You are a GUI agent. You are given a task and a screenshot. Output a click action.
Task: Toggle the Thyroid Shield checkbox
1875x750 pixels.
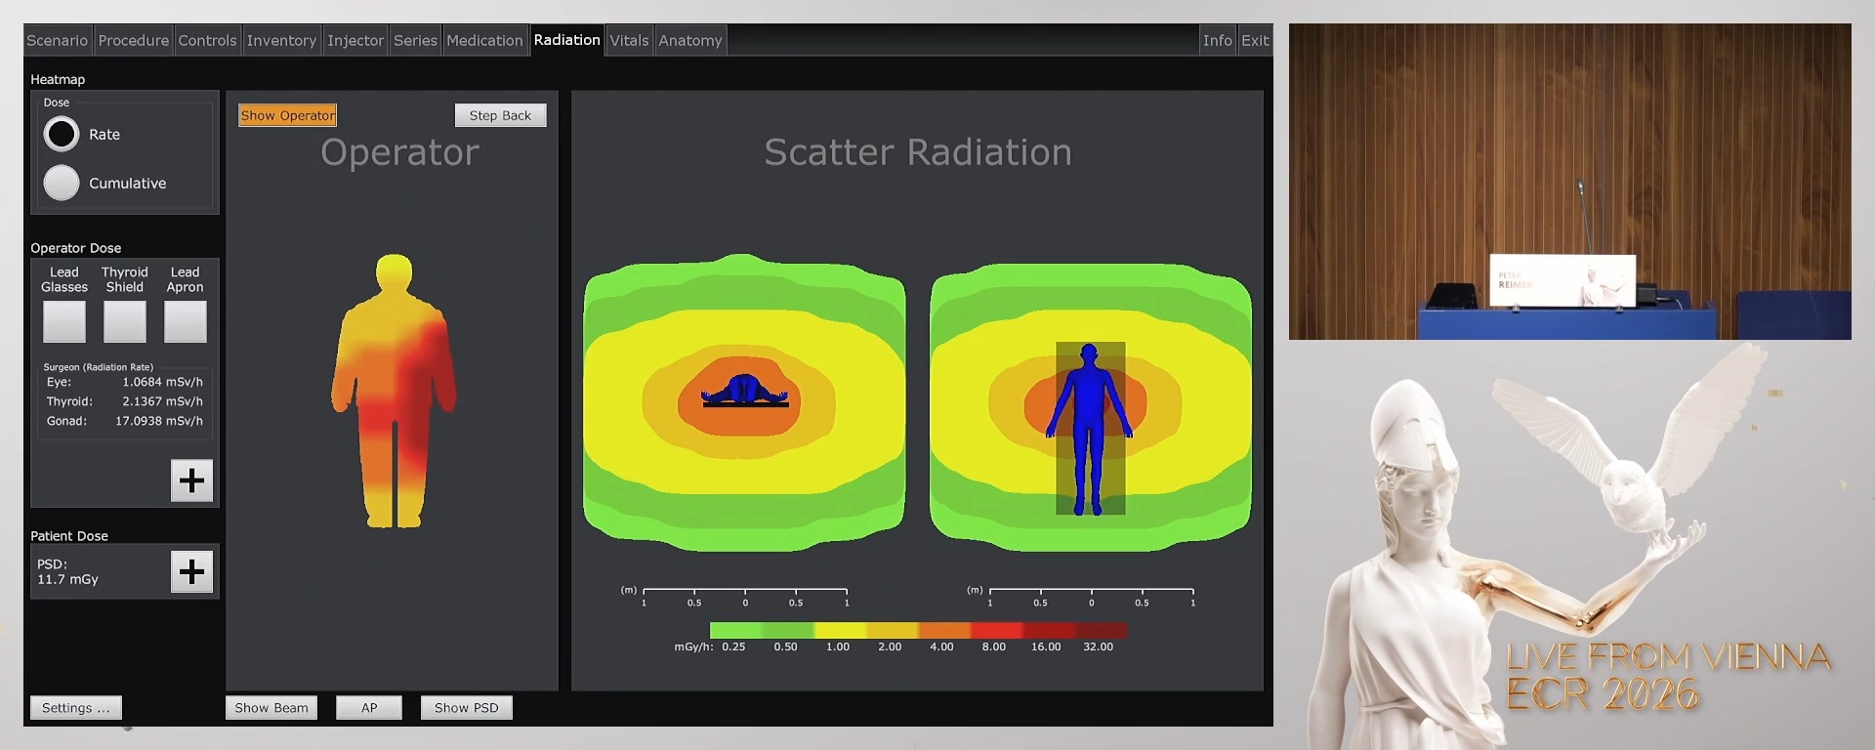pyautogui.click(x=125, y=321)
